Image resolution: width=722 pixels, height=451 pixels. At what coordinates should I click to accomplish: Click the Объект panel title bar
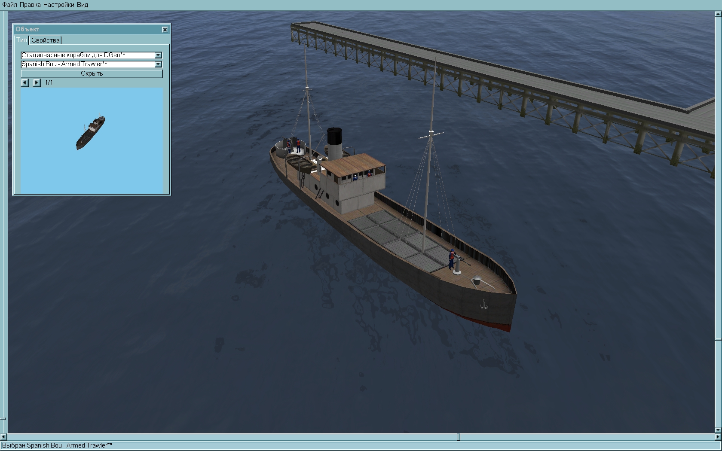coord(91,29)
